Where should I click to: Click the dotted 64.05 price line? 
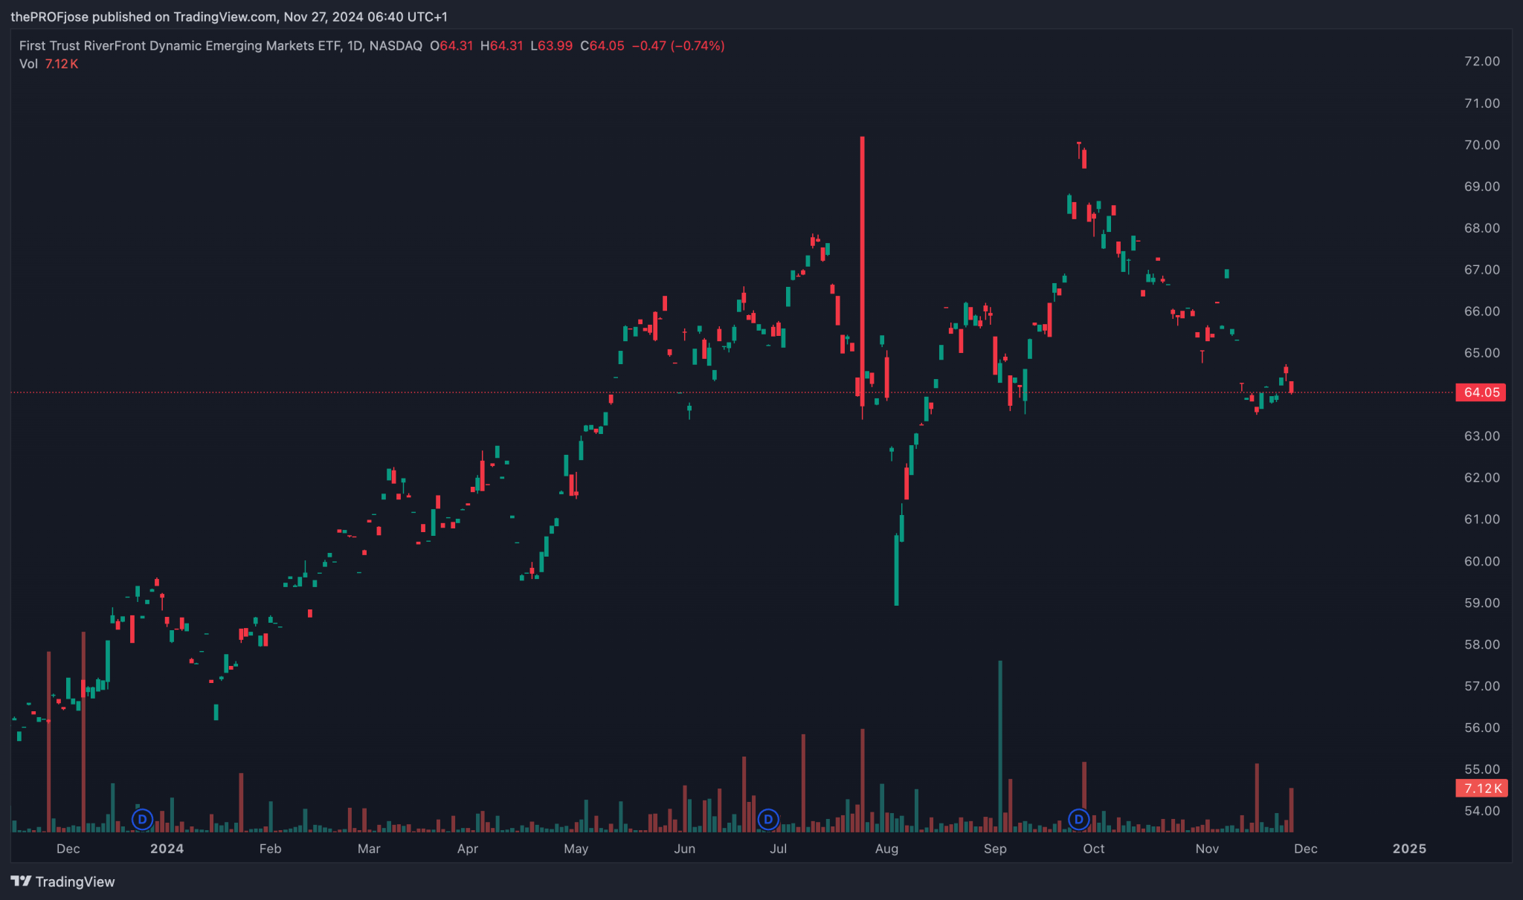pyautogui.click(x=446, y=392)
